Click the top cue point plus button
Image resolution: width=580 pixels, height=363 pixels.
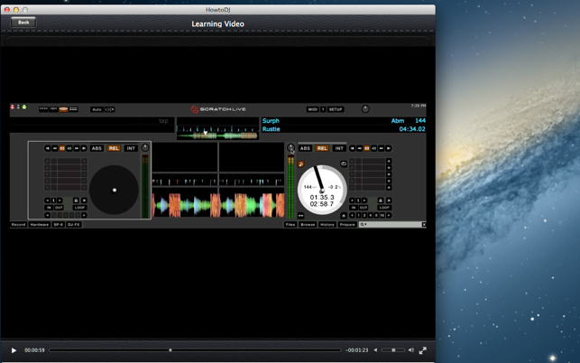(x=389, y=161)
